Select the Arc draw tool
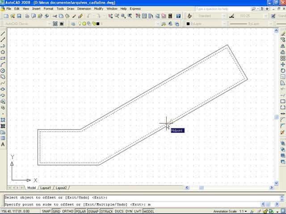The width and height of the screenshot is (286, 214). [3, 64]
